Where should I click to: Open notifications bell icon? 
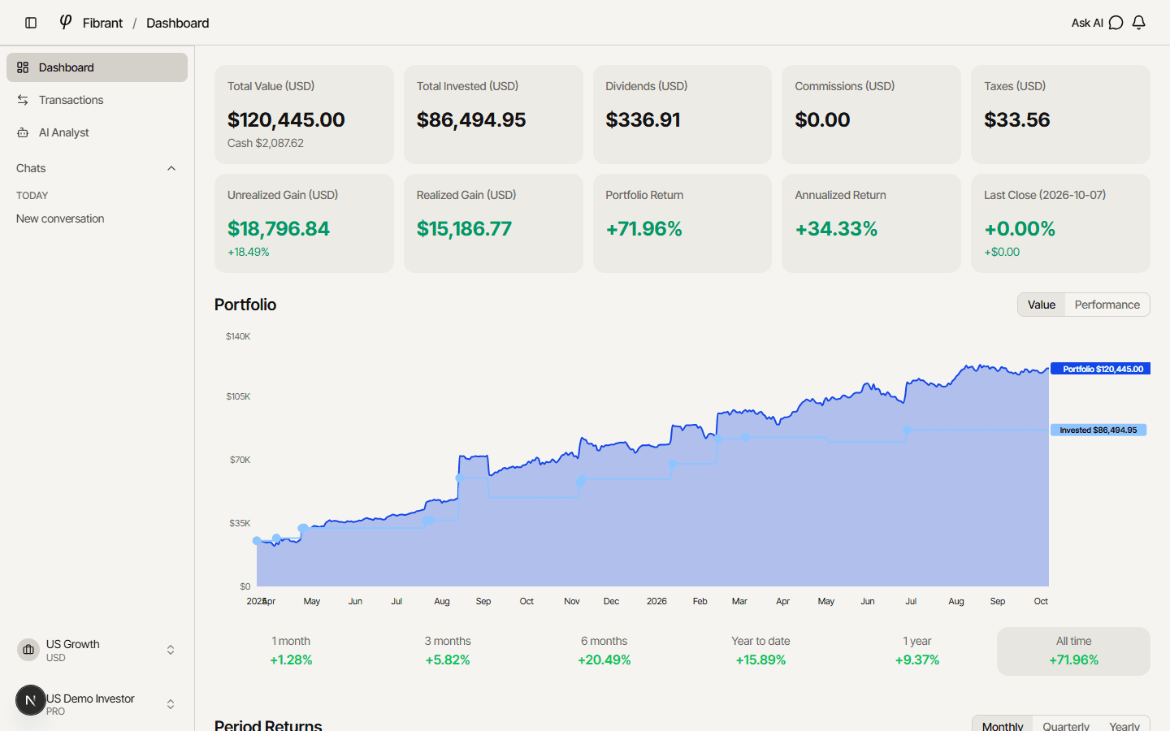point(1139,23)
